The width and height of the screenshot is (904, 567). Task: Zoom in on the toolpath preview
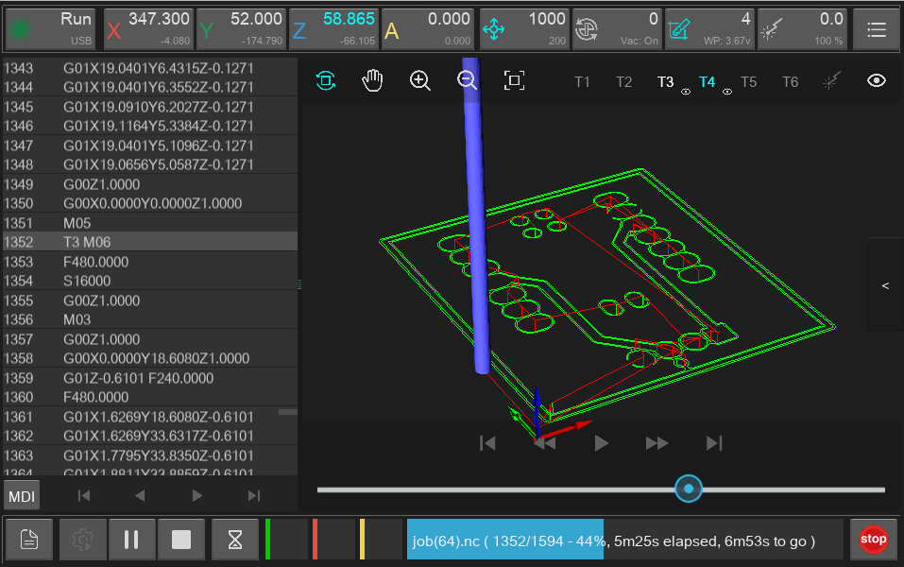coord(420,80)
